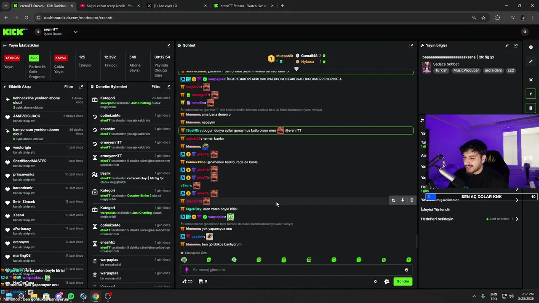Open the channel points infinity icon
Image resolution: width=539 pixels, height=303 pixels.
point(187,282)
